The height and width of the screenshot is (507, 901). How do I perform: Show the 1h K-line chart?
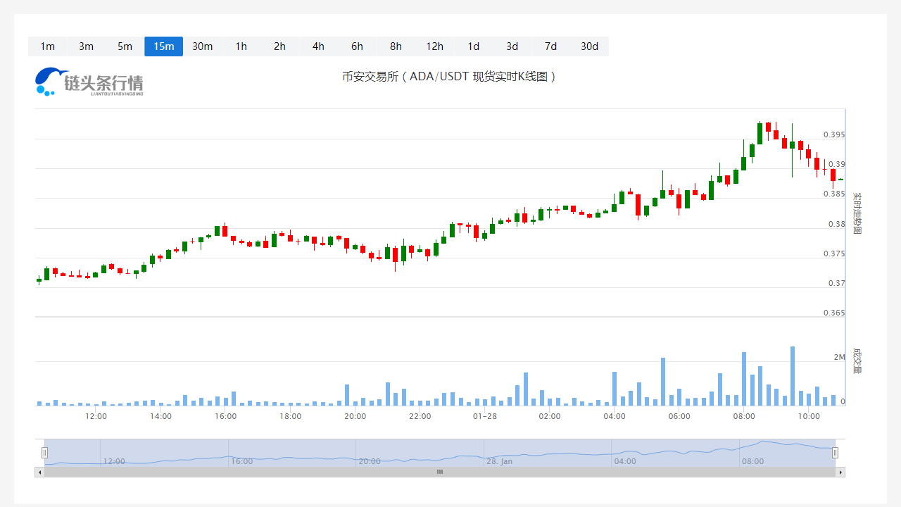coord(241,46)
